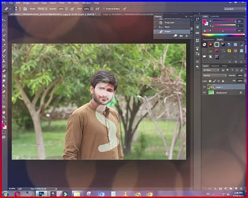Select the Lasso tool

click(4, 30)
